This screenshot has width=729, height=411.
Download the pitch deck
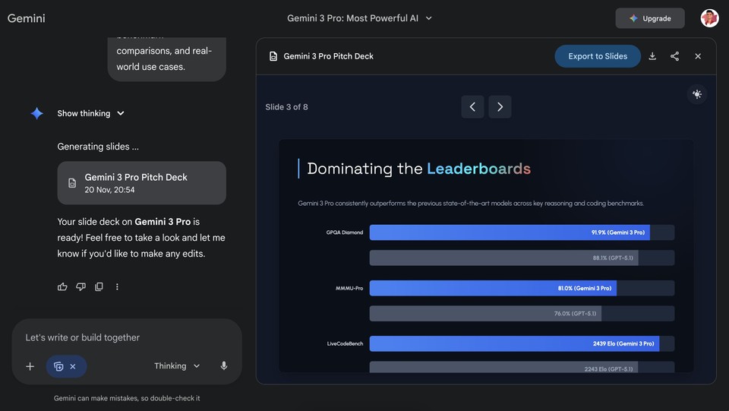click(x=652, y=56)
